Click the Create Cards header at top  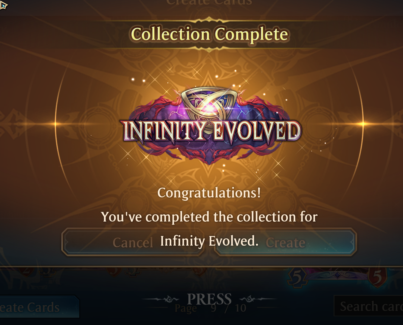pyautogui.click(x=209, y=3)
